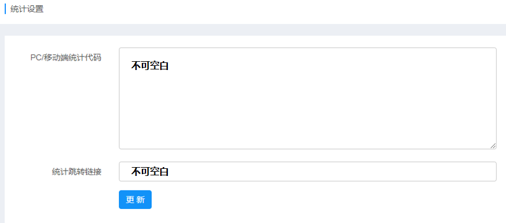Click the 不可空白 placeholder in the link field

[150, 171]
